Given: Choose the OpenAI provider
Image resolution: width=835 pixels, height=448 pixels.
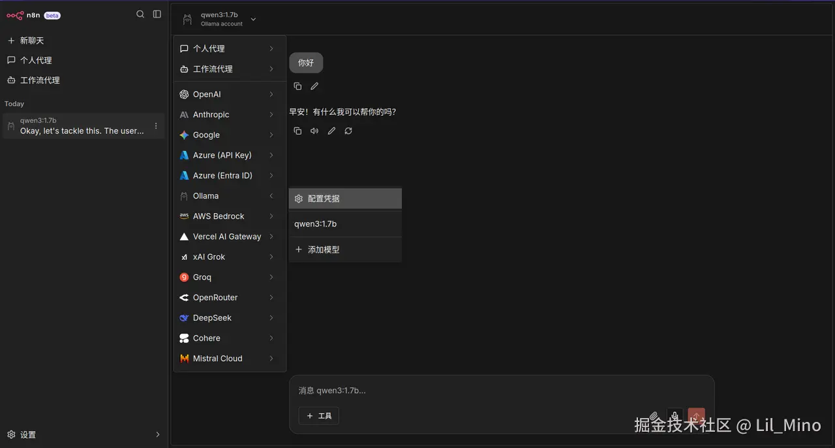Looking at the screenshot, I should tap(230, 94).
